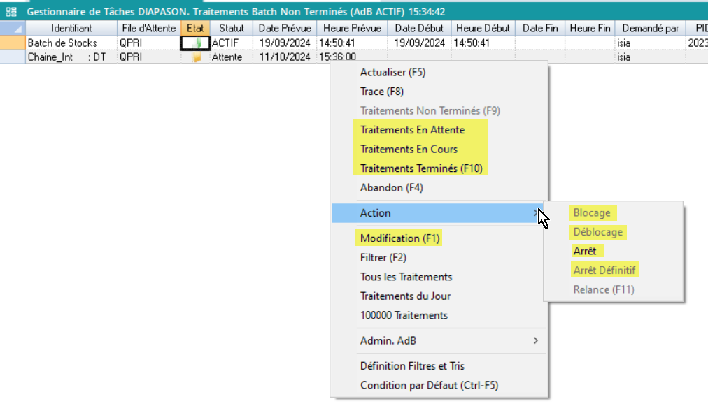The width and height of the screenshot is (708, 420).
Task: Select the Batch de Stocks row header
Action: 12,43
